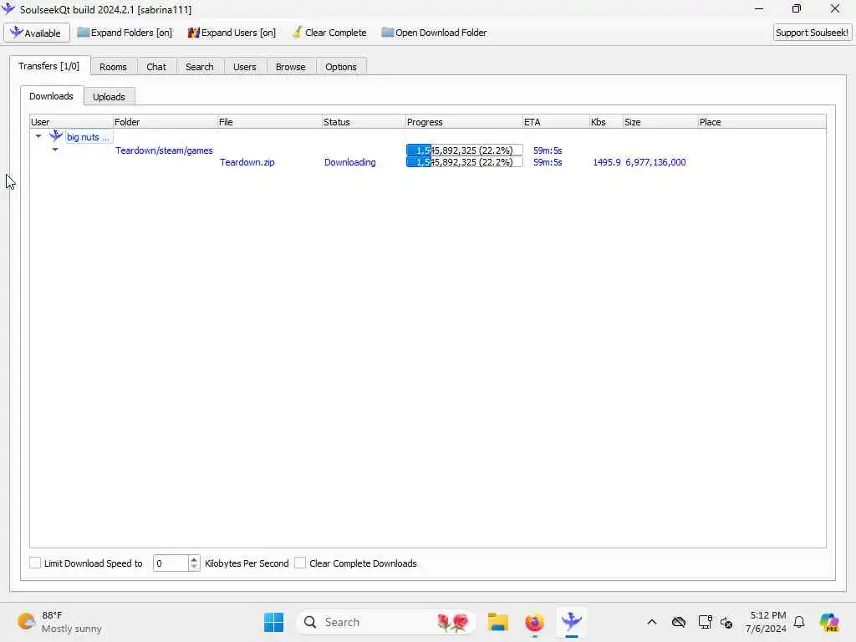
Task: Switch to the Uploads sub-tab
Action: point(109,97)
